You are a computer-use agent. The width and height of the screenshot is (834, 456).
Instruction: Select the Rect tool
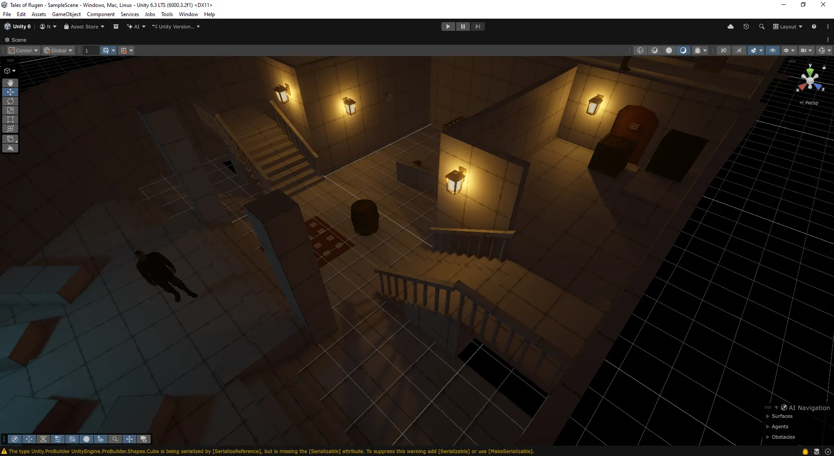pos(10,119)
